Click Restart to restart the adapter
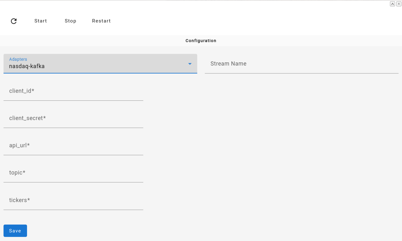The width and height of the screenshot is (402, 241). (x=101, y=21)
